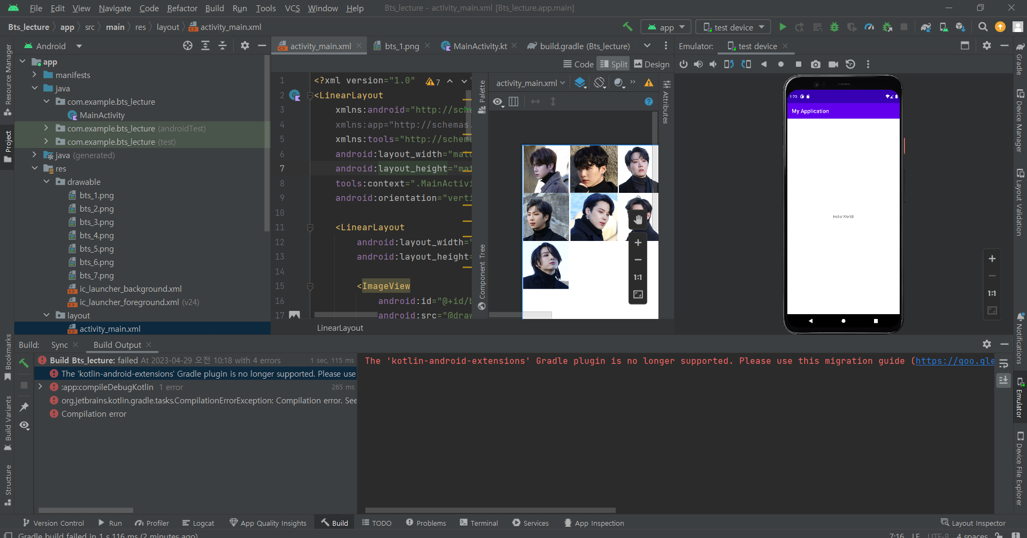1027x538 pixels.
Task: Click emulator volume down icon
Action: (x=713, y=64)
